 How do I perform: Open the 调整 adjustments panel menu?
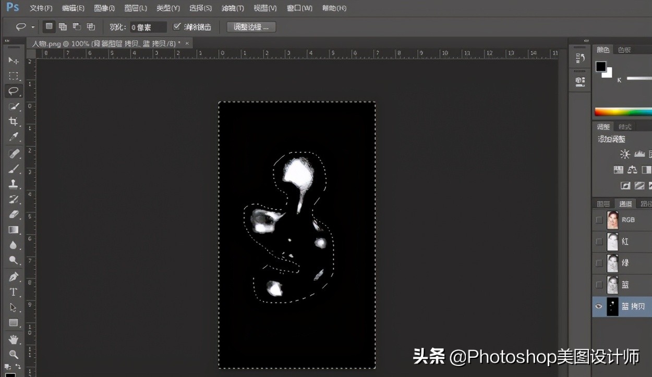(603, 126)
